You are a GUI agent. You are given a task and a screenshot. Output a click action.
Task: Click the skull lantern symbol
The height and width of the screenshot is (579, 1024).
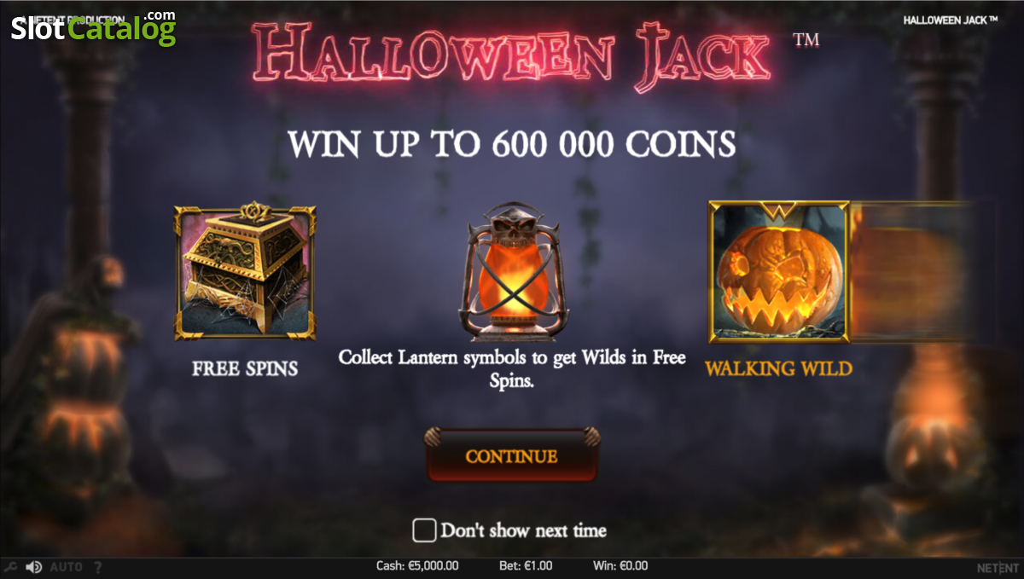(x=512, y=271)
